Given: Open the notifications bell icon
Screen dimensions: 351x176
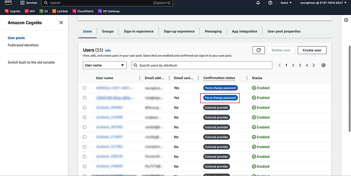Looking at the screenshot, I should [x=258, y=3].
